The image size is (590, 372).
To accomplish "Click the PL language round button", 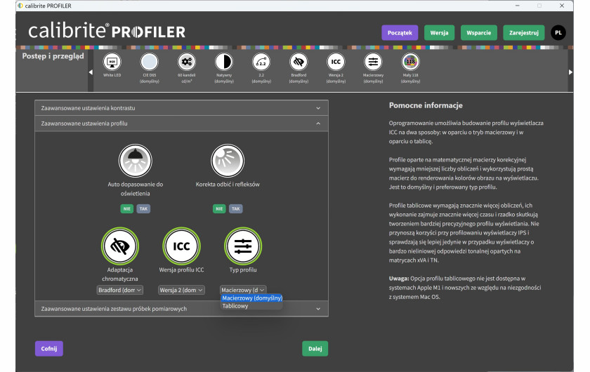I will pos(558,33).
